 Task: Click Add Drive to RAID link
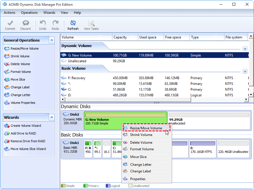click(23, 133)
